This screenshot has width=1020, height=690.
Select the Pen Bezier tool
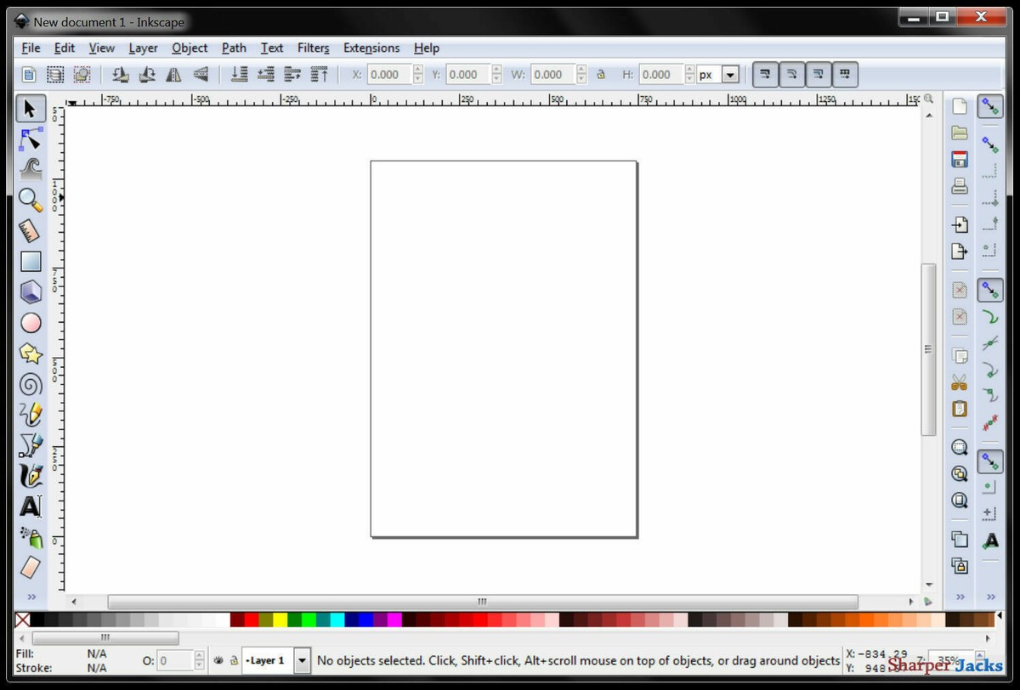click(31, 445)
